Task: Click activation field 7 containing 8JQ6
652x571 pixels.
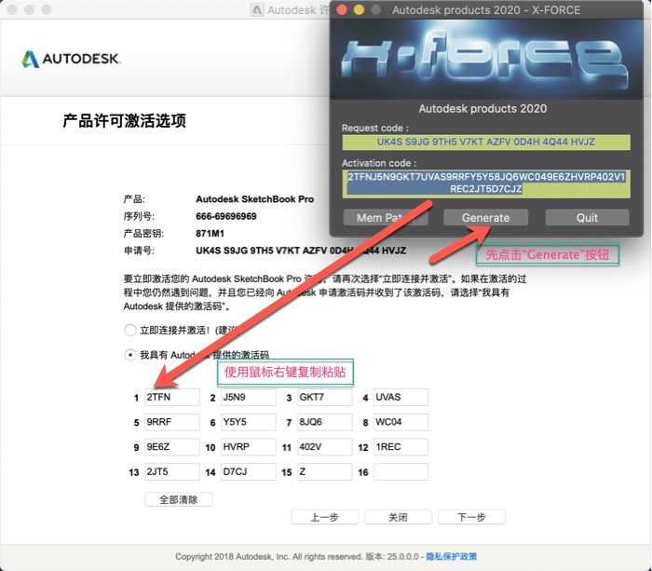Action: (x=325, y=422)
